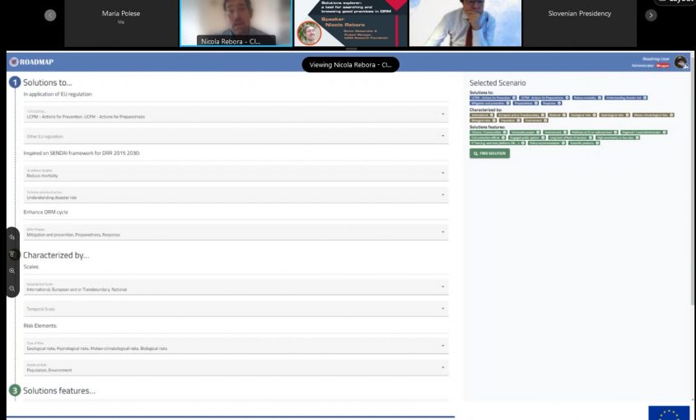The image size is (696, 420).
Task: Remove the 'International' scale chip
Action: coord(492,115)
